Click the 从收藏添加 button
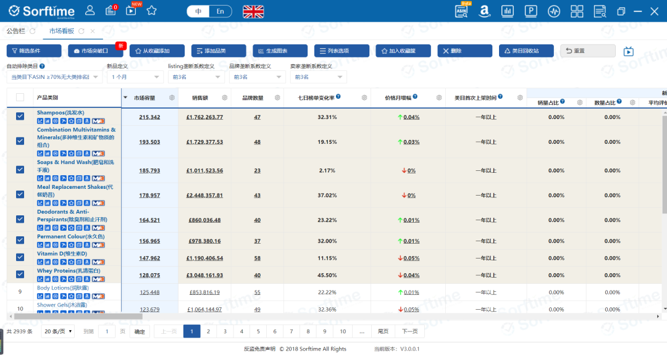This screenshot has height=356, width=667. [x=157, y=51]
